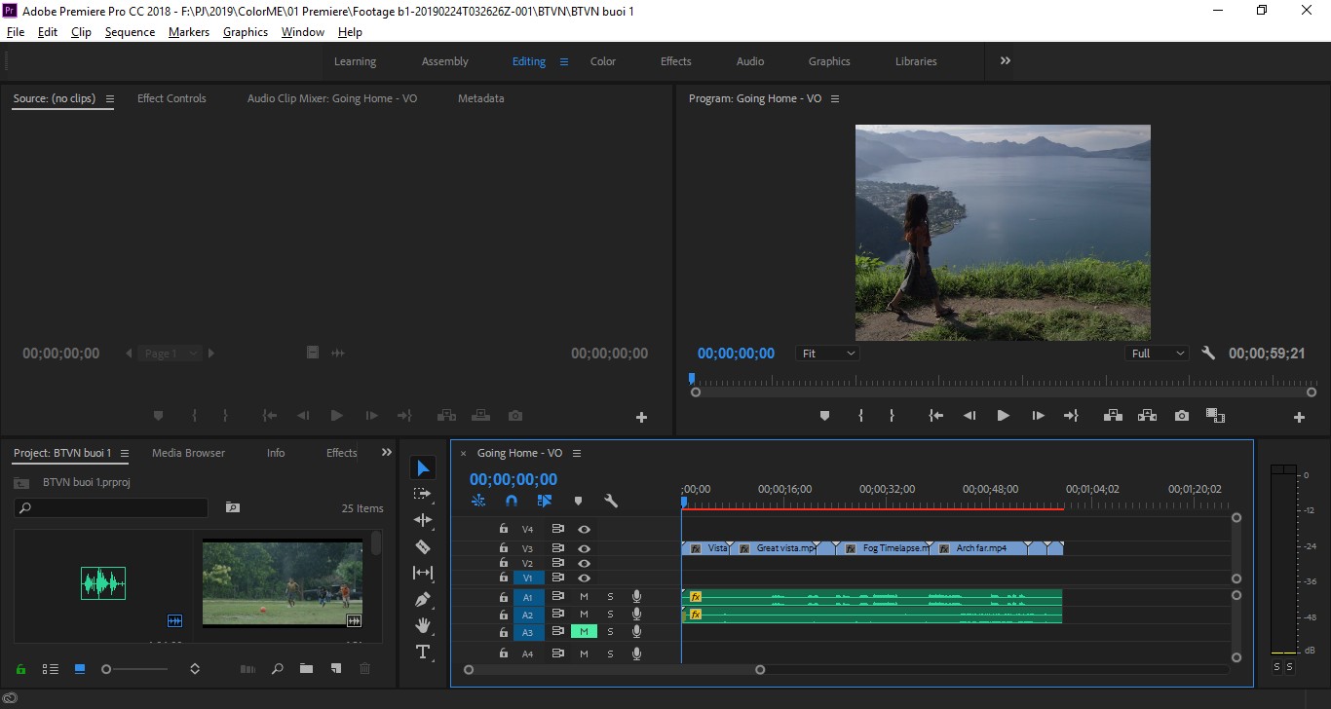The width and height of the screenshot is (1331, 709).
Task: Create new bin in Project panel
Action: coord(306,669)
